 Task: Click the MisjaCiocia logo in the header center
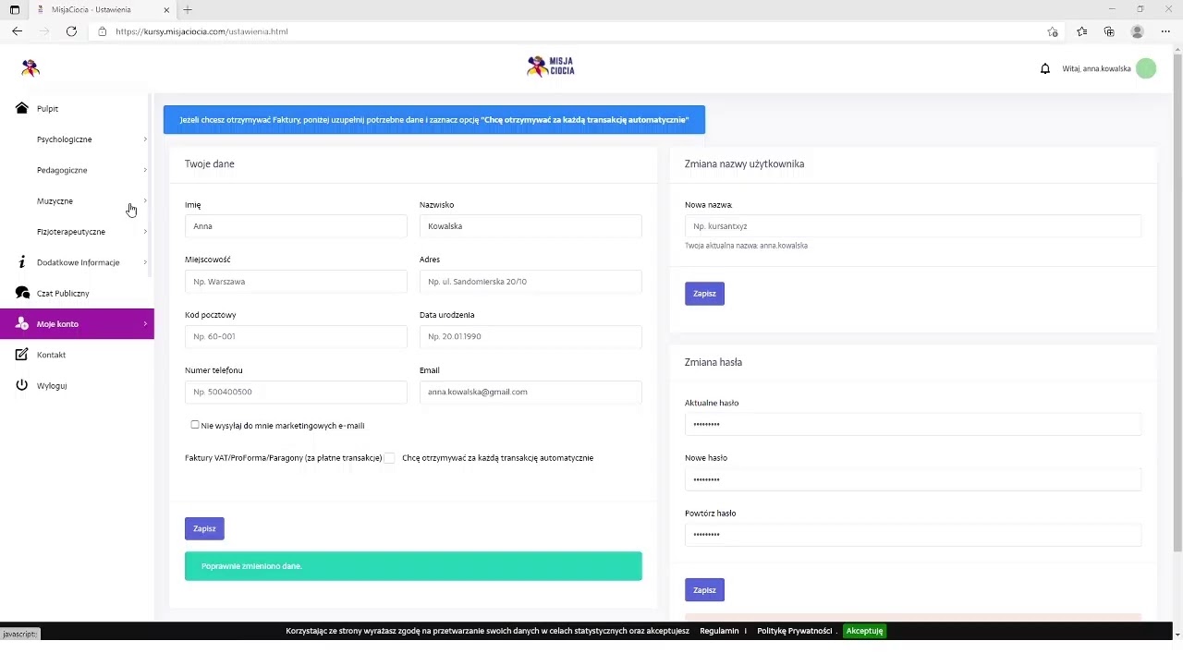(x=551, y=66)
